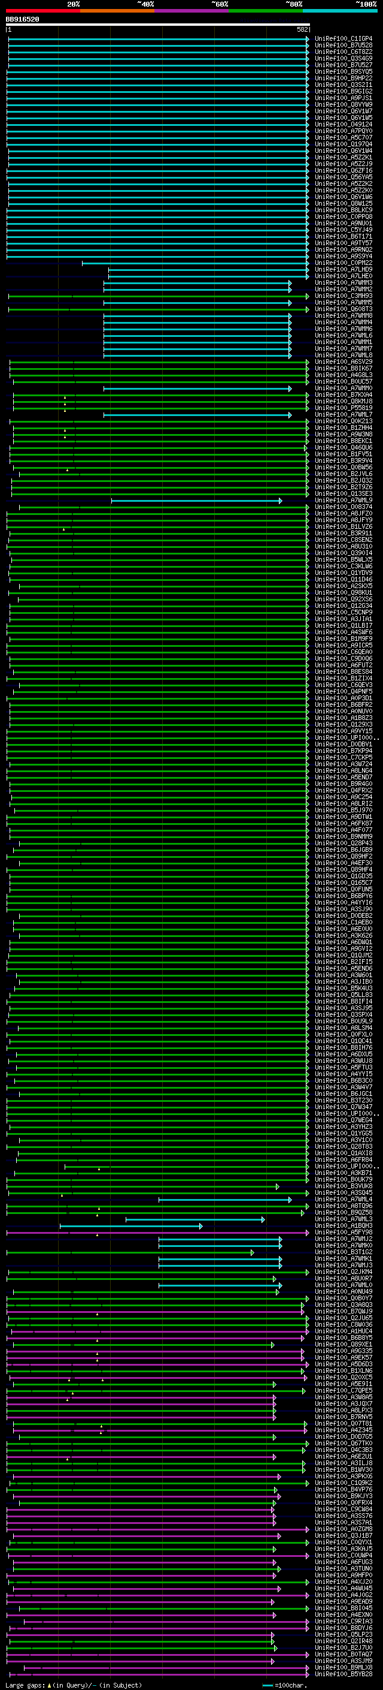Image resolution: width=383 pixels, height=1690 pixels.
Task: Select the UniRef100_A7WMM3 label
Action: pos(343,283)
